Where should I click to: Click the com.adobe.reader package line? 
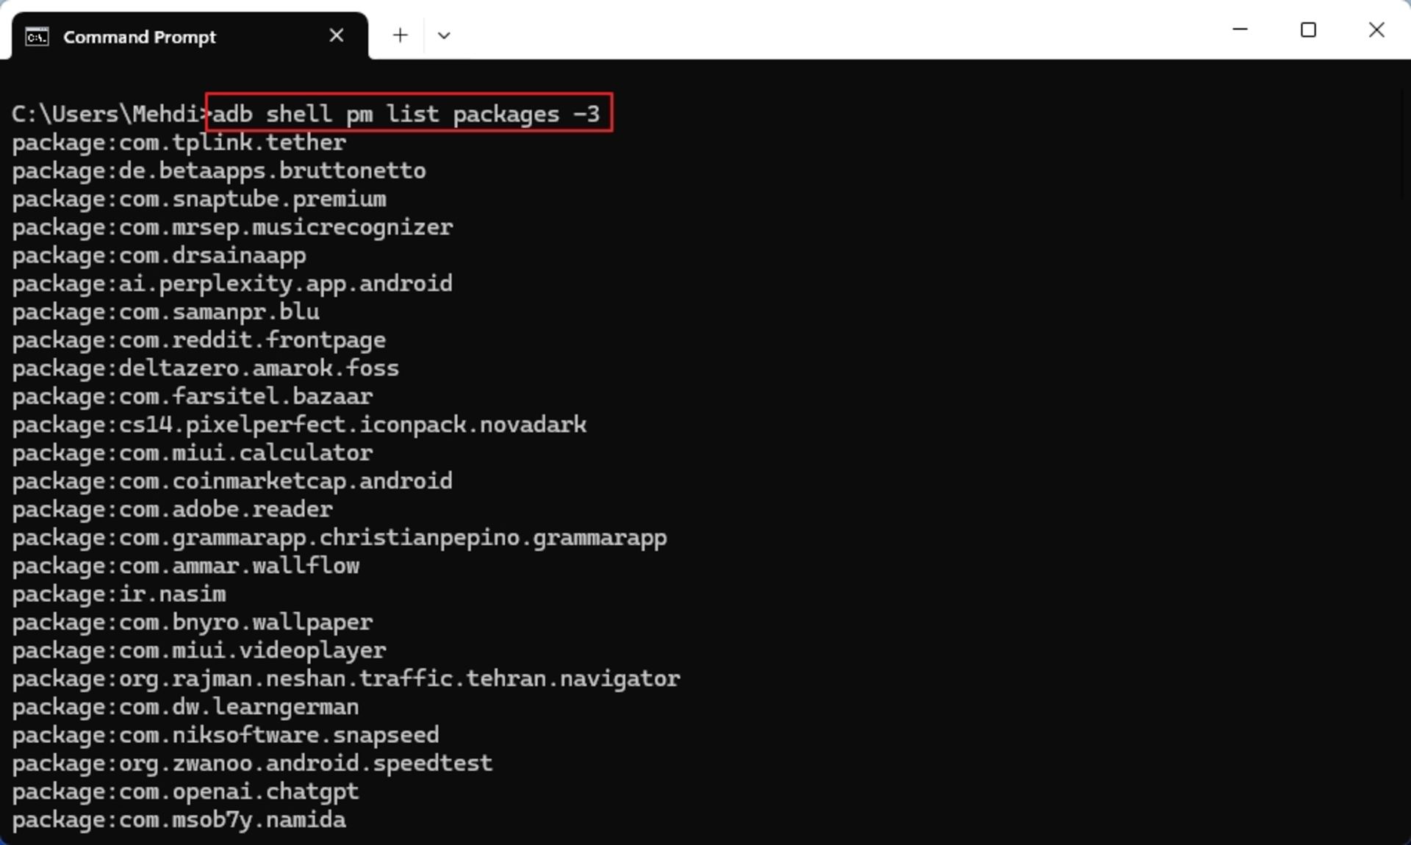point(173,509)
